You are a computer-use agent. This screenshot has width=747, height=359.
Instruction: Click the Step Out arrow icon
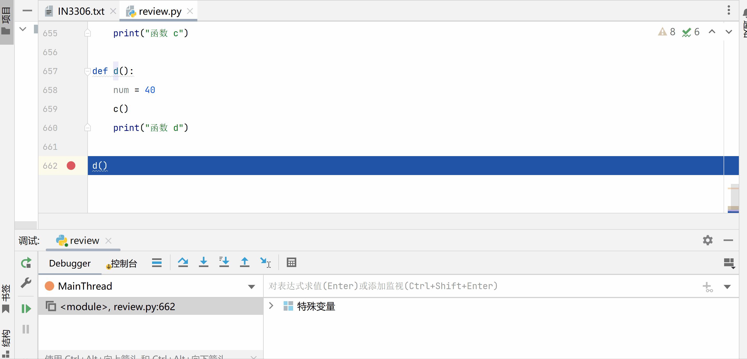244,263
